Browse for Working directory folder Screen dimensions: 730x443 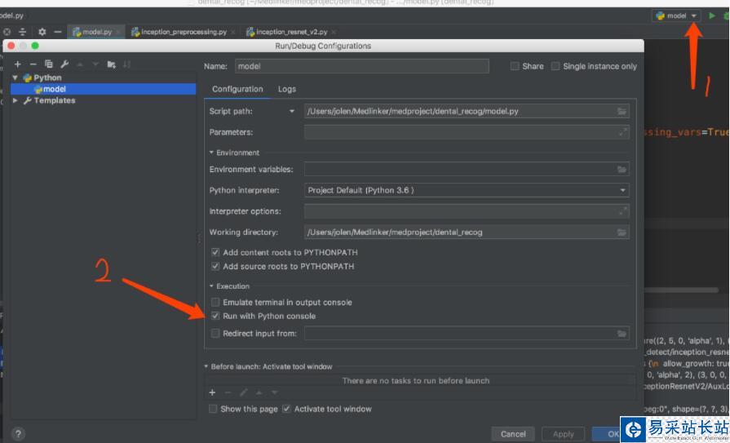point(622,233)
